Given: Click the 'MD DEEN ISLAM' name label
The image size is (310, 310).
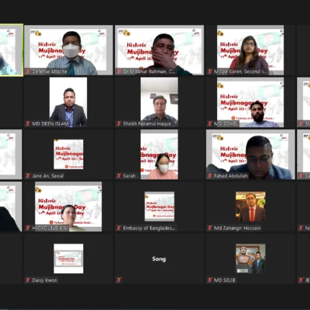Looking at the screenshot, I should coord(50,123).
